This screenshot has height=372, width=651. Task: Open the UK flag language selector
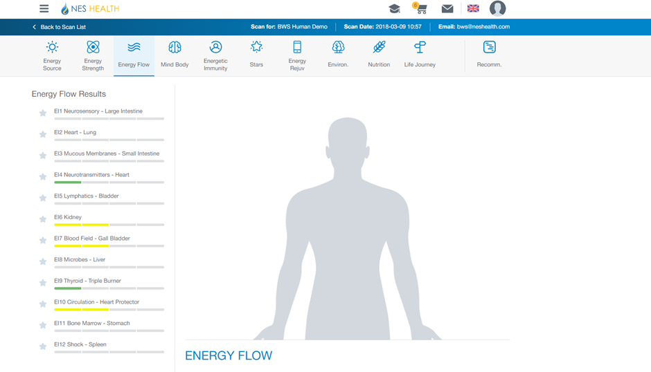tap(473, 9)
